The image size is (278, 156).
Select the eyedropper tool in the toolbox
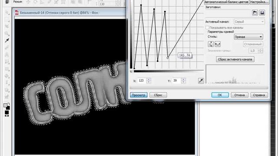coord(7,40)
